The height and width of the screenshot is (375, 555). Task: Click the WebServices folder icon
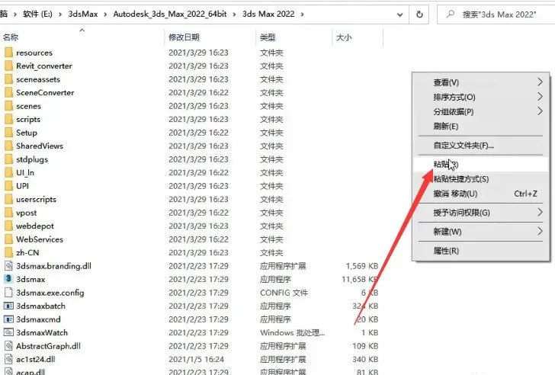[8, 239]
